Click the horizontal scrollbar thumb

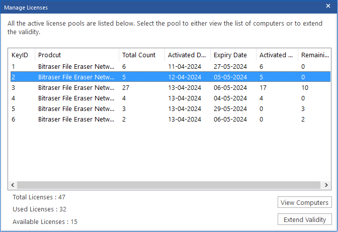tap(169, 185)
